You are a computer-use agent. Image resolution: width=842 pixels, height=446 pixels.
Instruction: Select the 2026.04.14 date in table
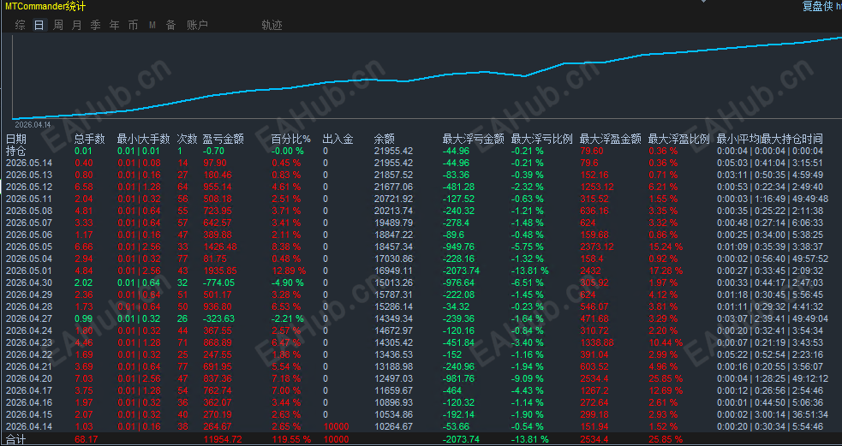28,426
